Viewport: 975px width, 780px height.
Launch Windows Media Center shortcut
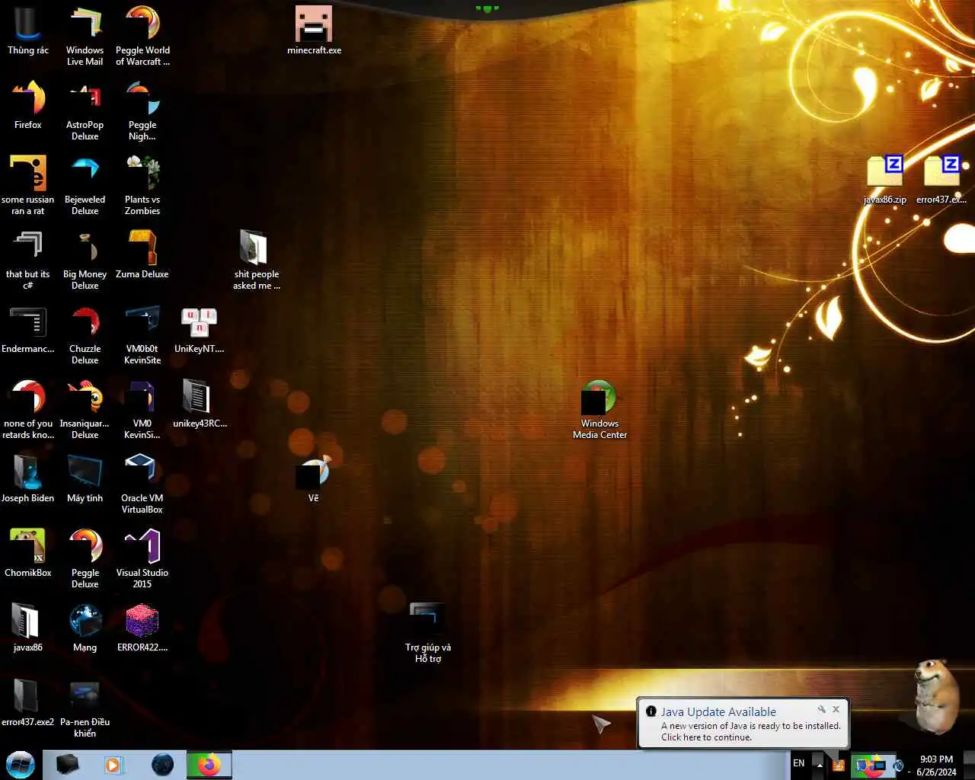[x=599, y=409]
